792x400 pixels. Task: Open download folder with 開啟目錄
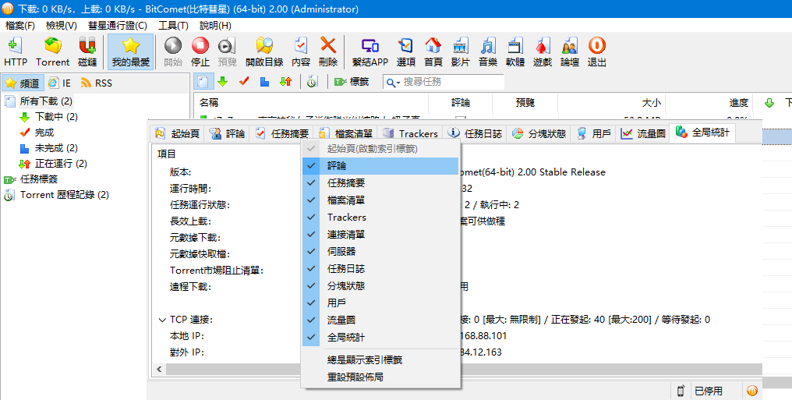pos(264,51)
